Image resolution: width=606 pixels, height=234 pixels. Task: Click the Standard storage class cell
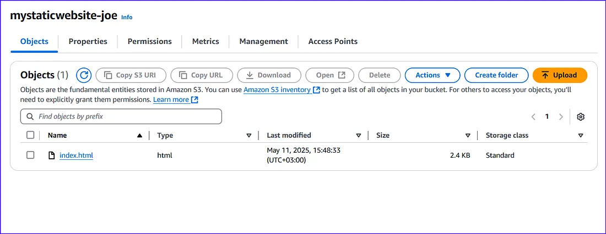tap(500, 155)
